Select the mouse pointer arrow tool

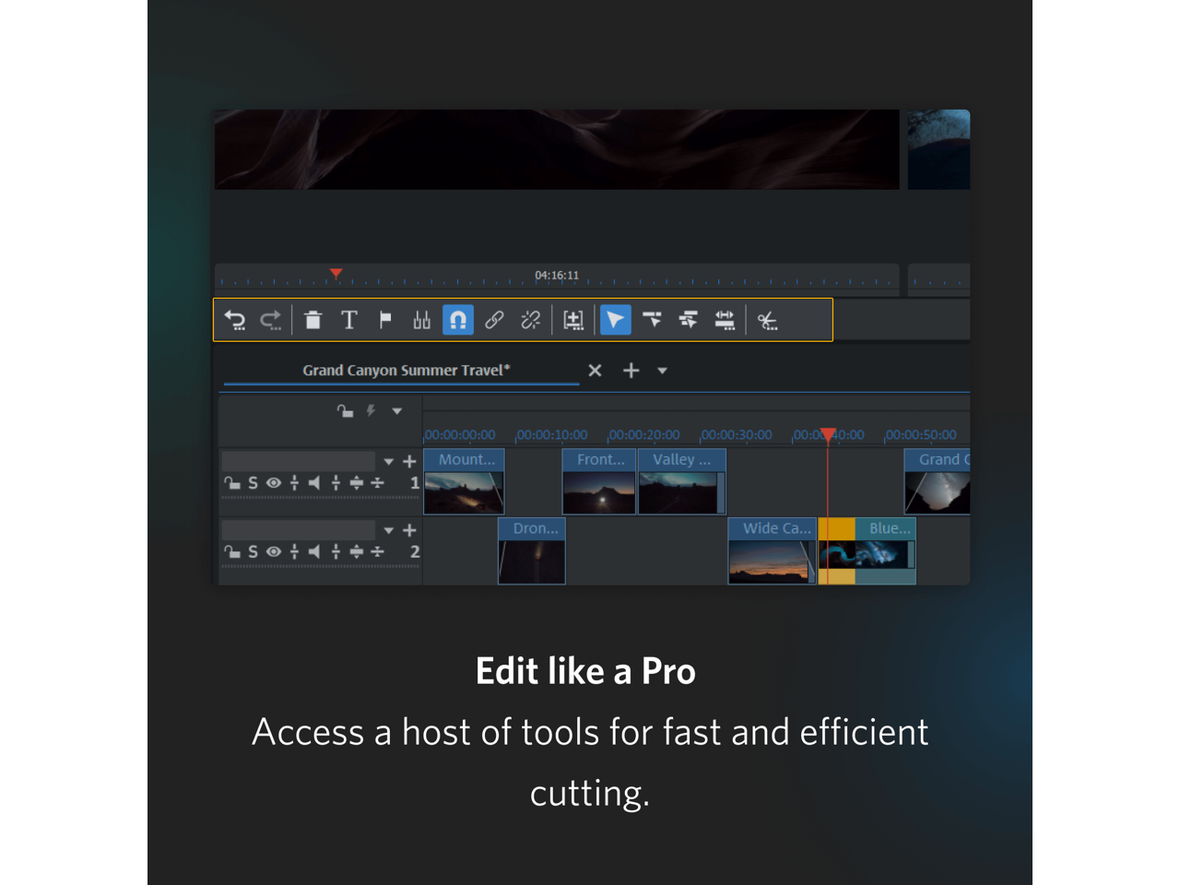[615, 320]
